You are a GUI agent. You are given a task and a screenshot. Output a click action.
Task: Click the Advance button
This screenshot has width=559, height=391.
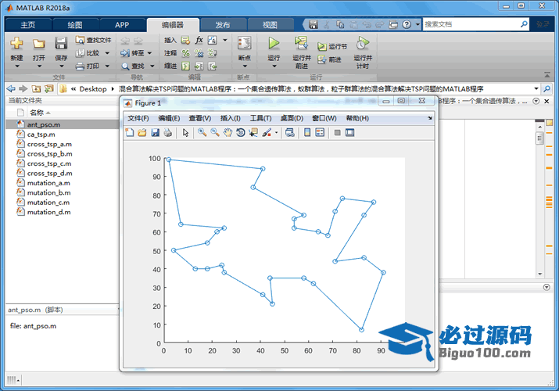[x=329, y=59]
